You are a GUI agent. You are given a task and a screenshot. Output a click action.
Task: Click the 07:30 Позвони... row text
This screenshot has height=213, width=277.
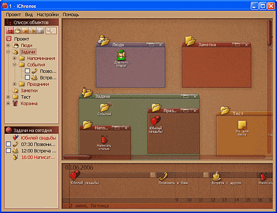(38, 144)
